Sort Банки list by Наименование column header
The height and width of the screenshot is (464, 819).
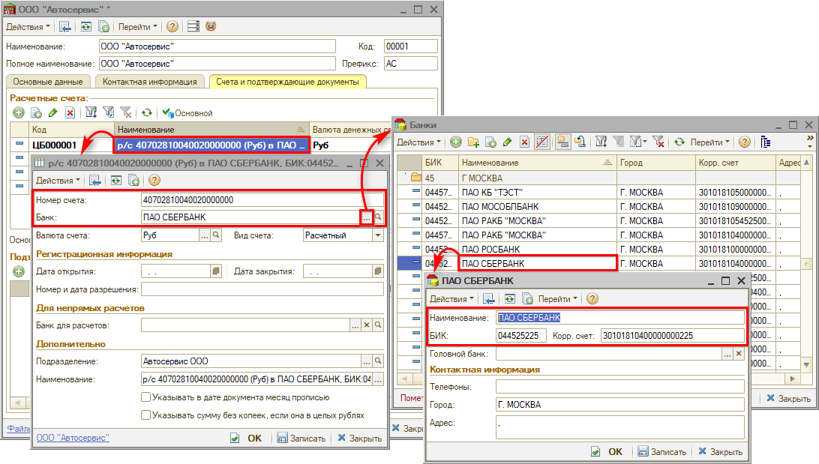coord(538,163)
